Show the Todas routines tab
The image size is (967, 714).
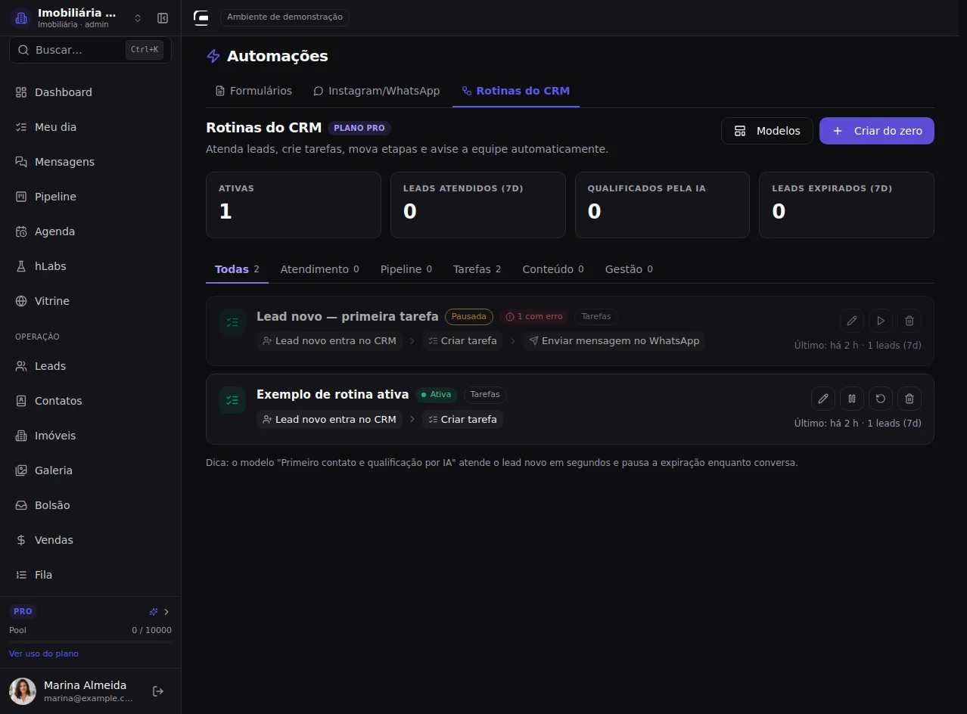(237, 269)
